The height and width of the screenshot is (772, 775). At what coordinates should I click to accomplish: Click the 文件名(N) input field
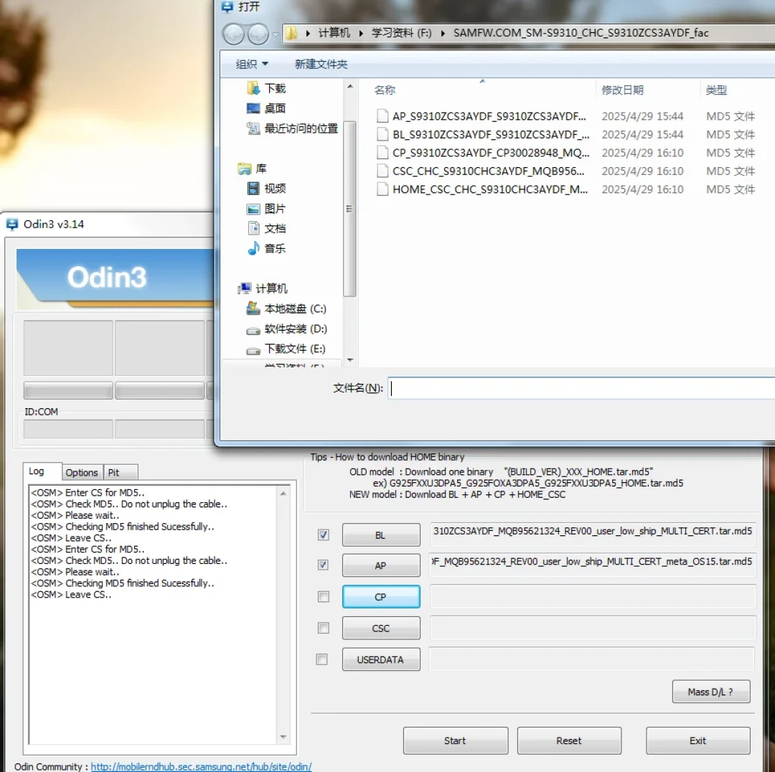click(x=581, y=388)
